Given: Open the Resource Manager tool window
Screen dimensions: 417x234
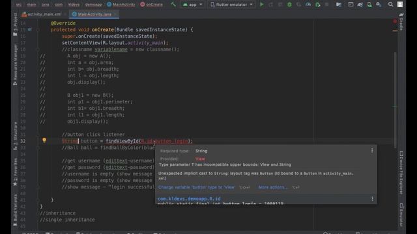Looking at the screenshot, I should point(15,64).
